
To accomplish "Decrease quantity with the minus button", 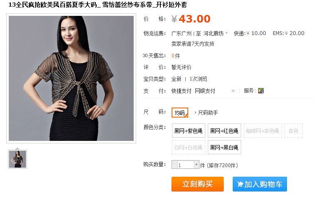I will (x=174, y=165).
